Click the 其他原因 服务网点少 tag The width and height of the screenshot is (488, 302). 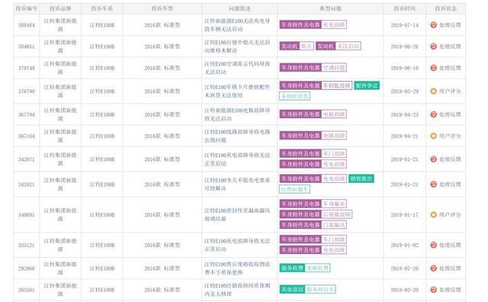[307, 290]
